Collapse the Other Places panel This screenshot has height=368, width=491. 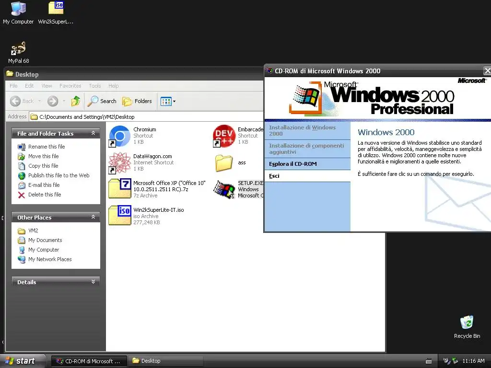tap(93, 217)
